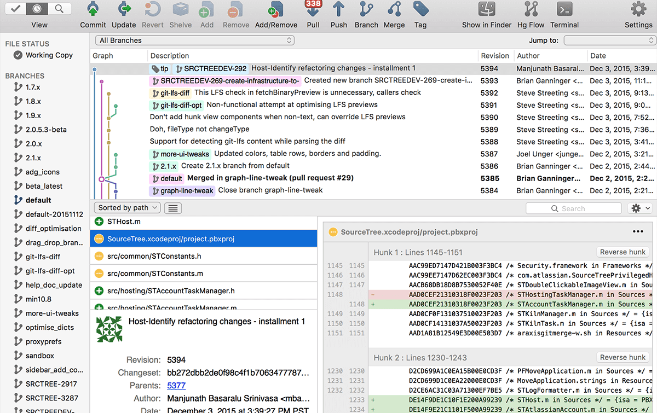Click the Revert toolbar icon
This screenshot has height=413, width=657.
click(x=153, y=9)
